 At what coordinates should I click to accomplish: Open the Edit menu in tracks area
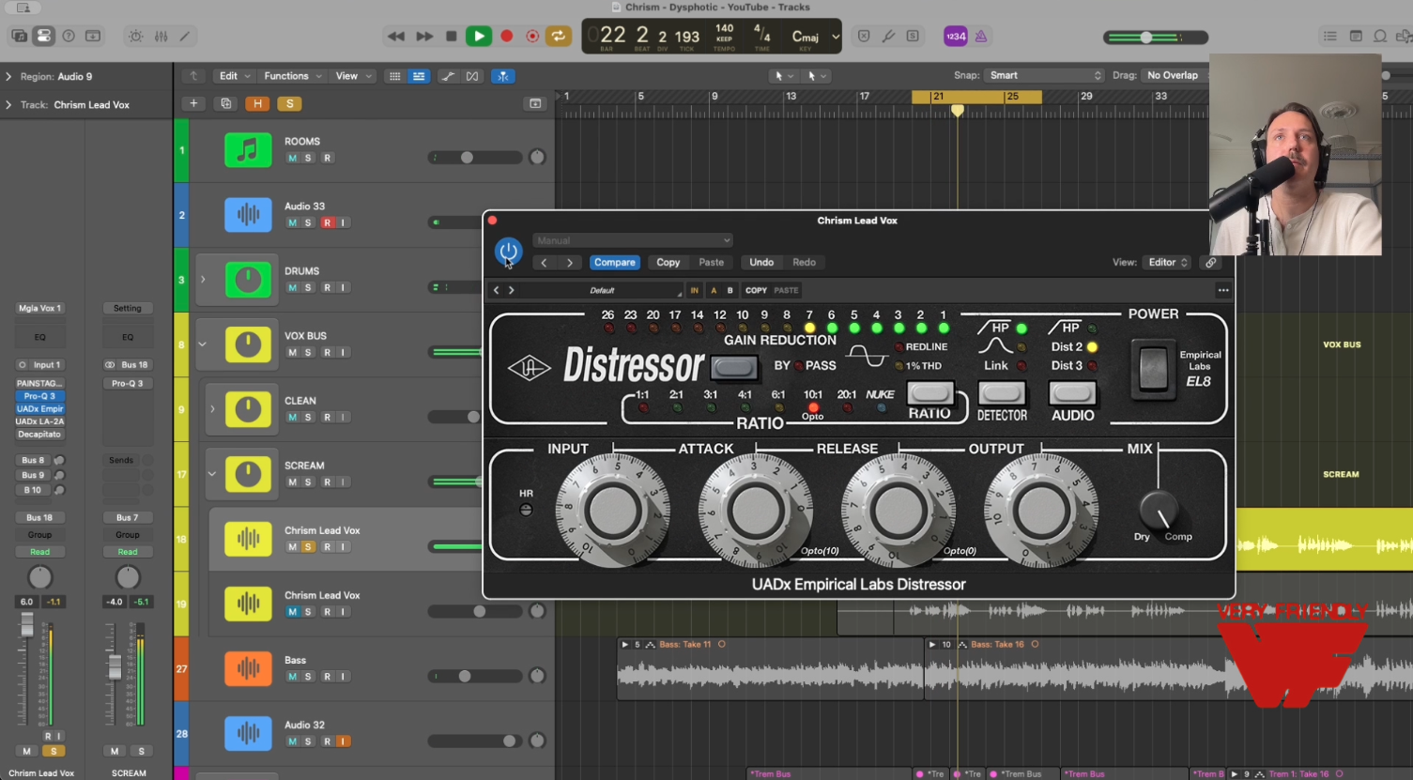(235, 76)
